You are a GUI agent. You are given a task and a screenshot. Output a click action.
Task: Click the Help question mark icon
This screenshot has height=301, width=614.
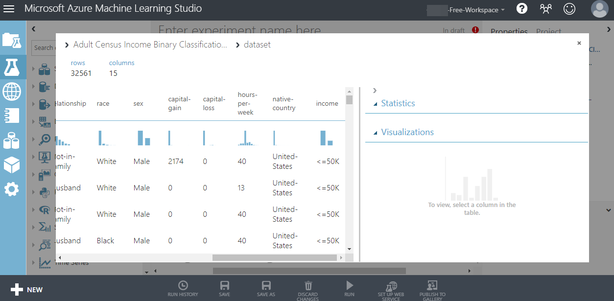tap(522, 9)
